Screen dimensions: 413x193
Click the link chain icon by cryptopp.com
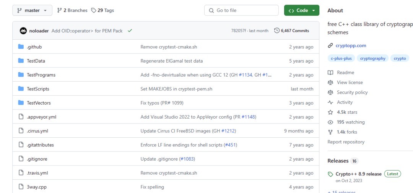[330, 45]
